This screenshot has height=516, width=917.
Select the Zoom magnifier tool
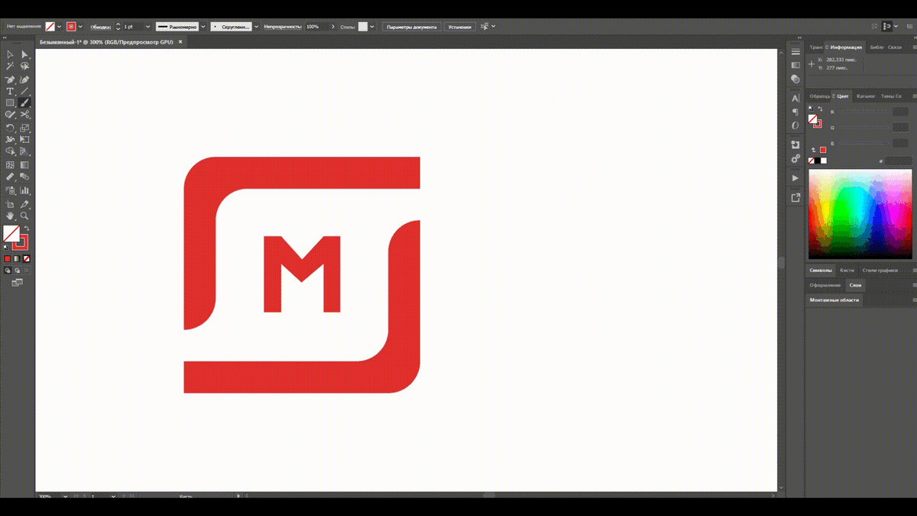(24, 216)
